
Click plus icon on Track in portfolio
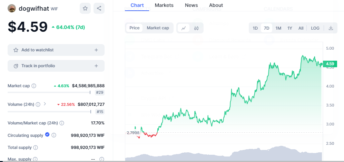[96, 66]
